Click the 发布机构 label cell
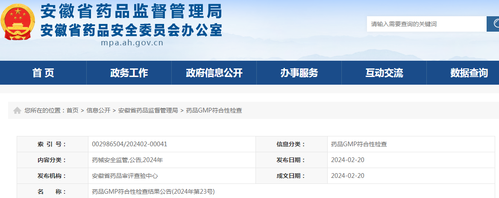 (x=53, y=176)
